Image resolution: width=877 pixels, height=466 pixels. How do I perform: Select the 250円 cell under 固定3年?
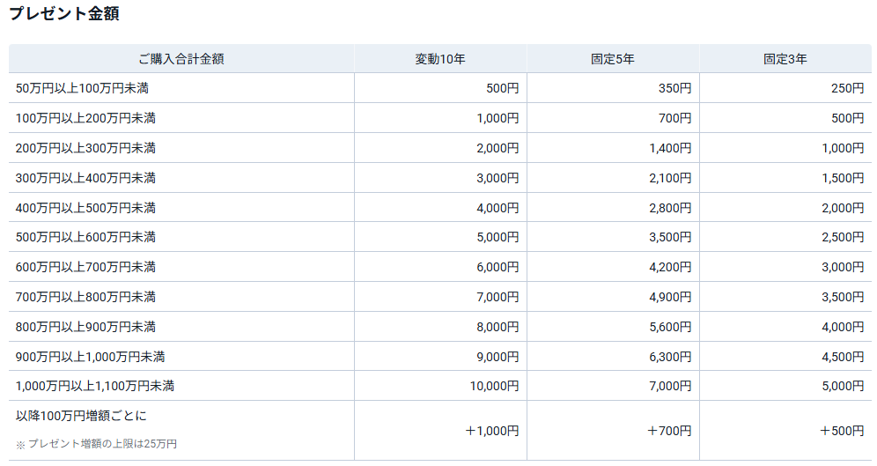point(846,88)
